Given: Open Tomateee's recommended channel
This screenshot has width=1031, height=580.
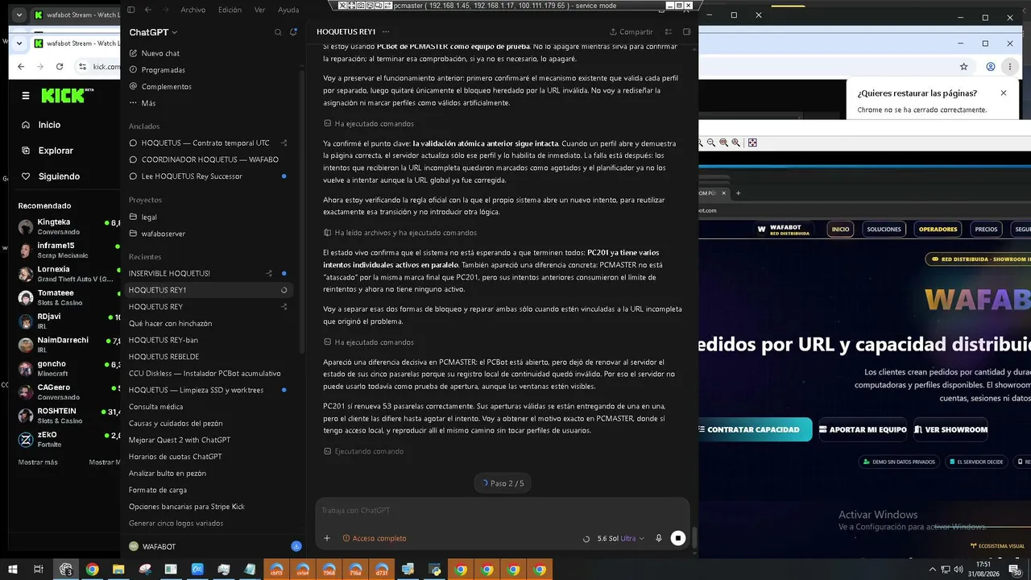Looking at the screenshot, I should coord(68,297).
